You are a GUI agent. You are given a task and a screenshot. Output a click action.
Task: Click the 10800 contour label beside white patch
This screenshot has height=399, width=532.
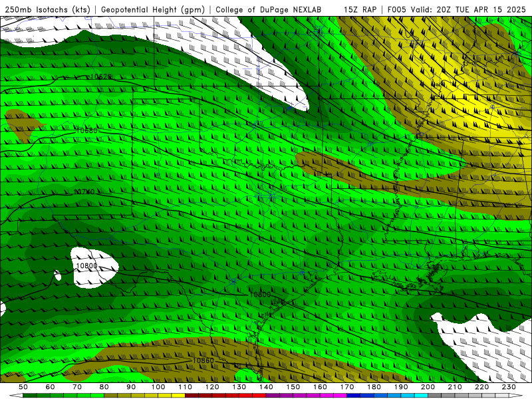coord(87,265)
